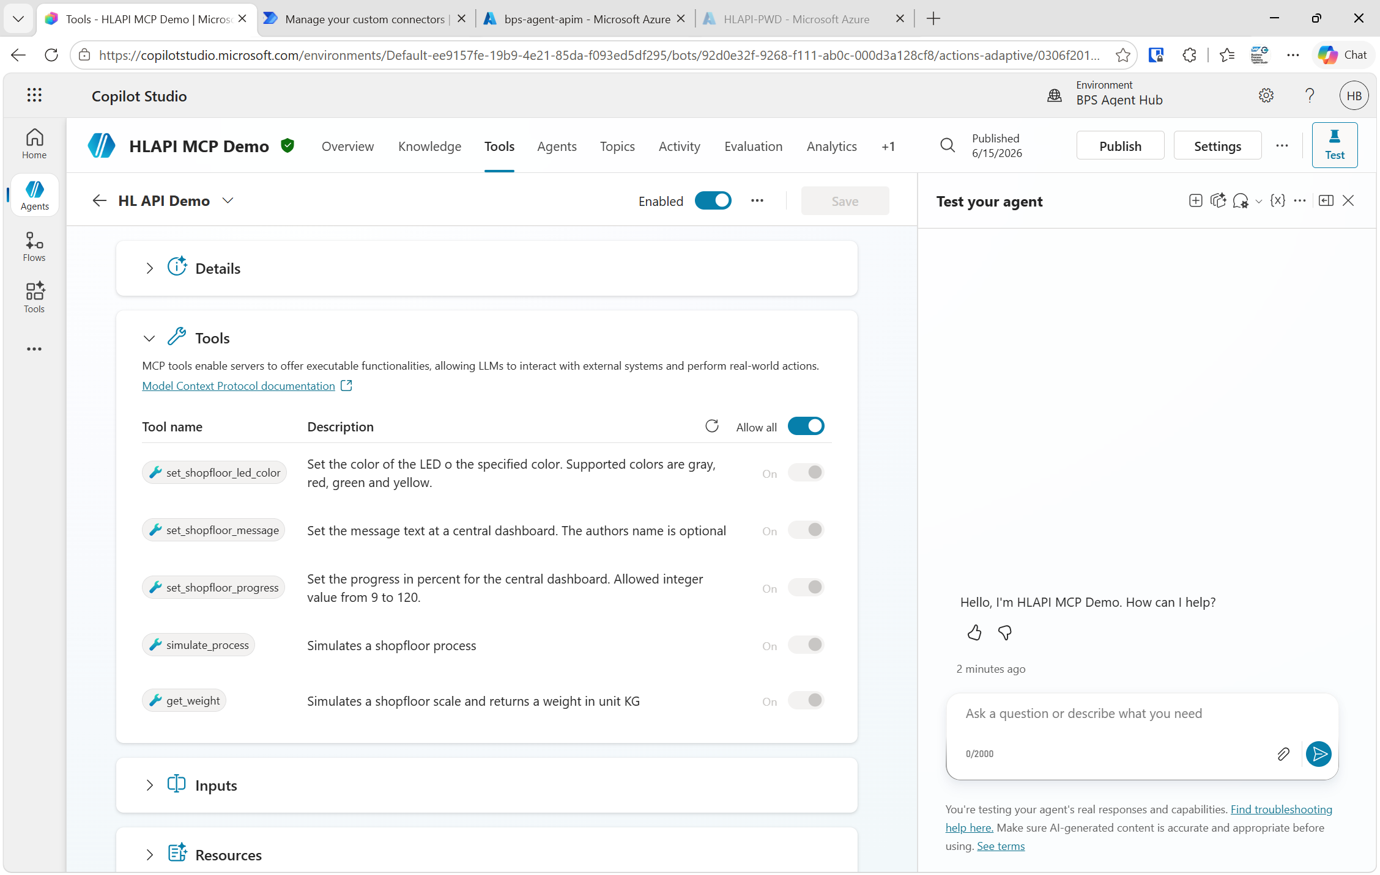Viewport: 1380px width, 875px height.
Task: Click the browser refresh button
Action: (51, 55)
